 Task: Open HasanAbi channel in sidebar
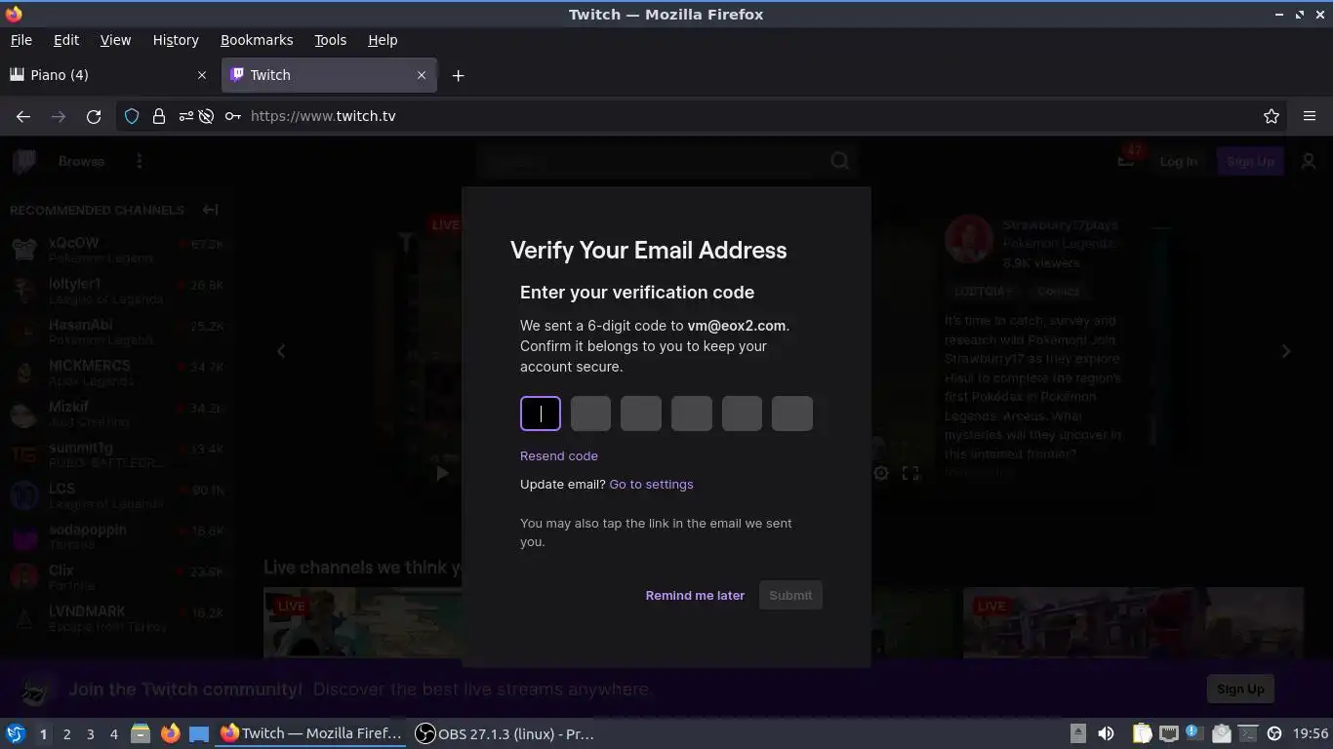coord(117,332)
